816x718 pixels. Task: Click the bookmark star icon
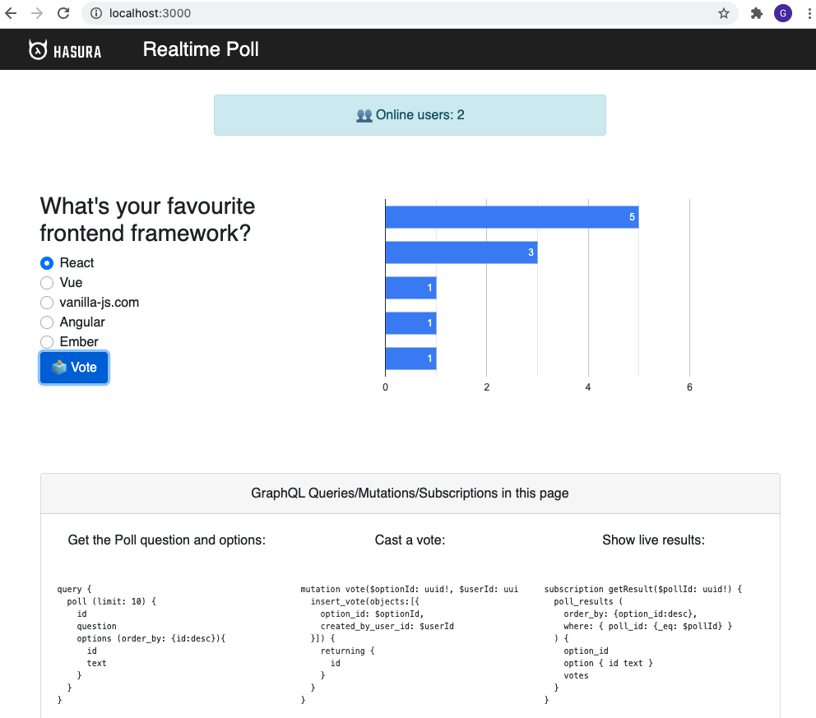723,13
